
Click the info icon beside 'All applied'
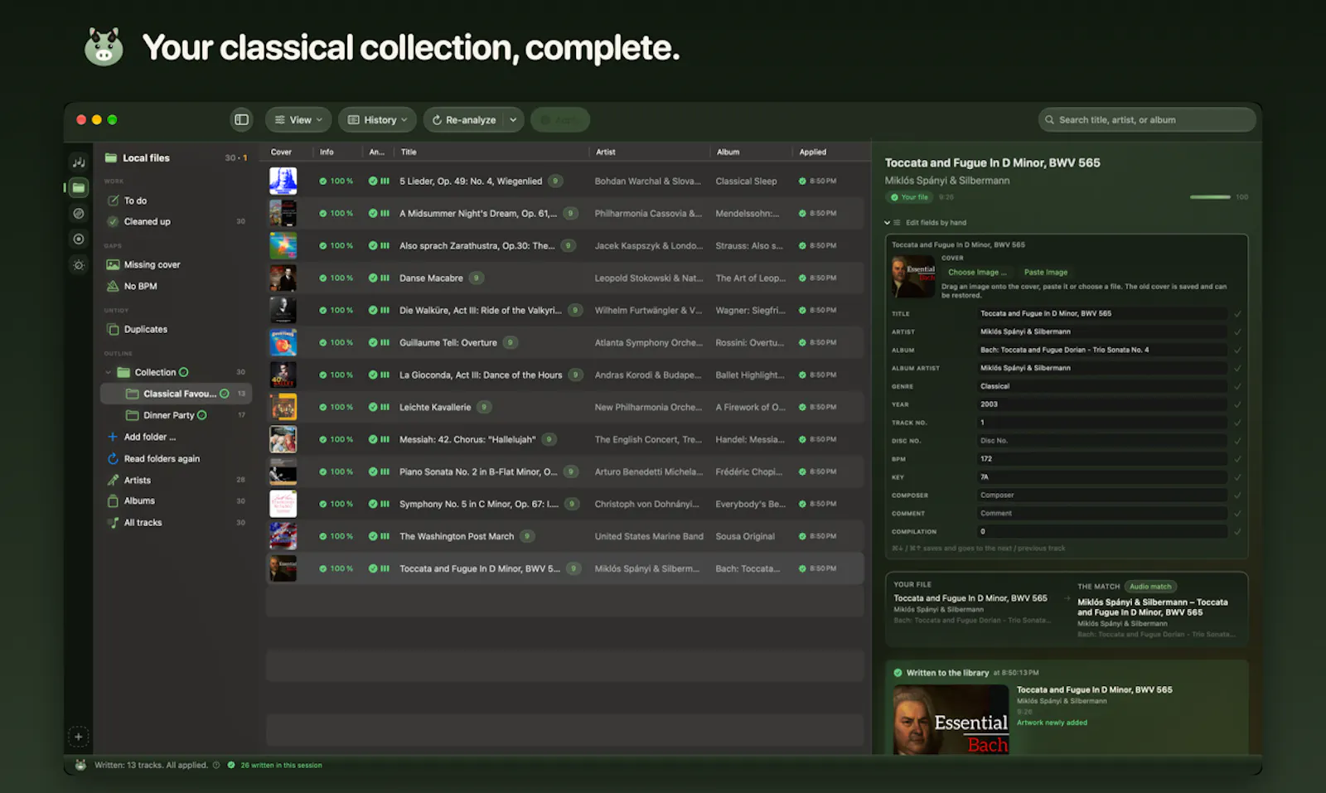(216, 765)
